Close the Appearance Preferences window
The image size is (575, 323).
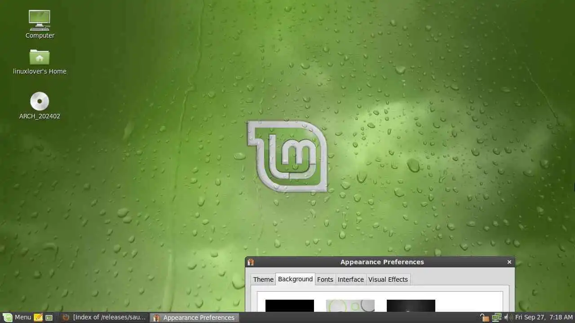click(509, 262)
